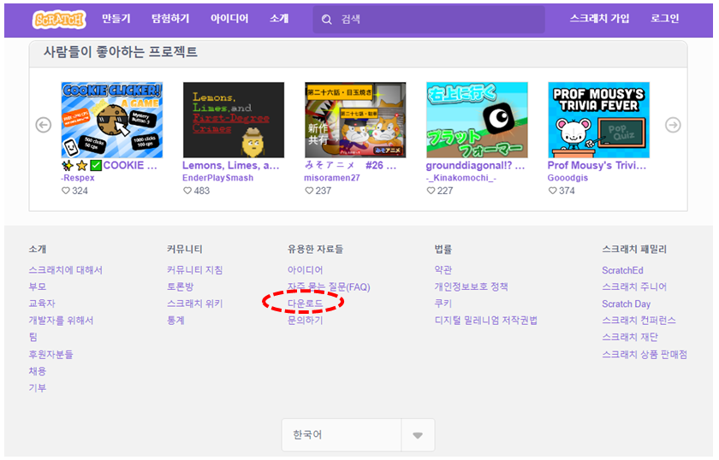Click 약관 footer link
Viewport: 719px width, 460px height.
443,270
